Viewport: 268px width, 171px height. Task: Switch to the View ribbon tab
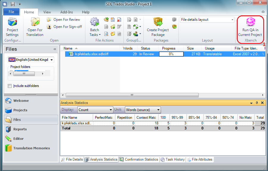pyautogui.click(x=47, y=12)
